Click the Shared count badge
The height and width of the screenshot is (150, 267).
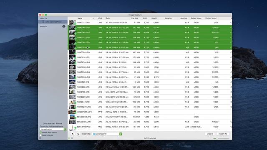(64, 26)
